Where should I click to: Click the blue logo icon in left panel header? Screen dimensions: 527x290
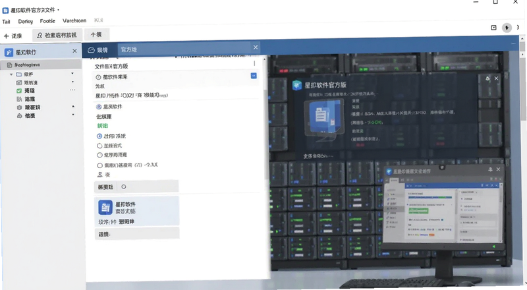(x=9, y=52)
